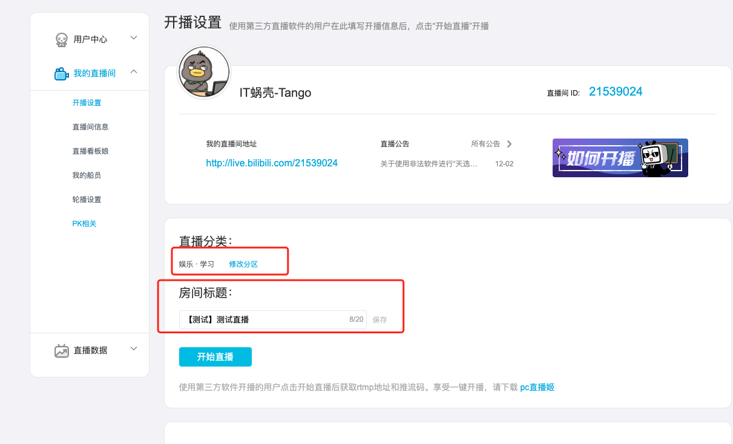The image size is (733, 444).
Task: Open the 我的船员 page
Action: tap(85, 175)
